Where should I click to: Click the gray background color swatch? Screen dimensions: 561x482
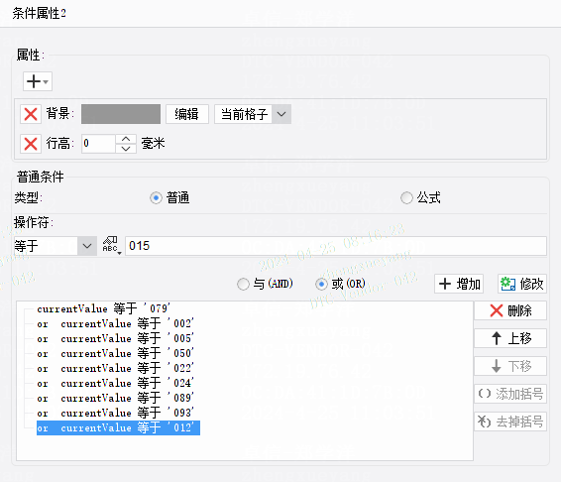121,114
